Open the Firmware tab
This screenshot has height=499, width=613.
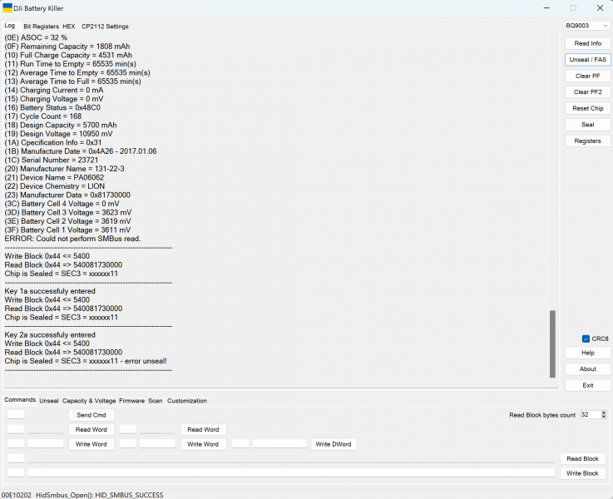click(x=131, y=401)
